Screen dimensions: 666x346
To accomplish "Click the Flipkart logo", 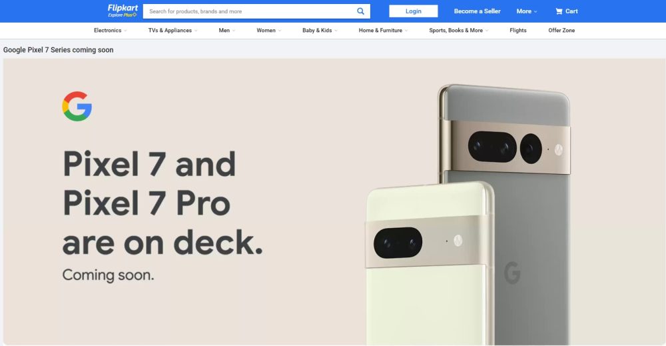I will click(x=123, y=8).
